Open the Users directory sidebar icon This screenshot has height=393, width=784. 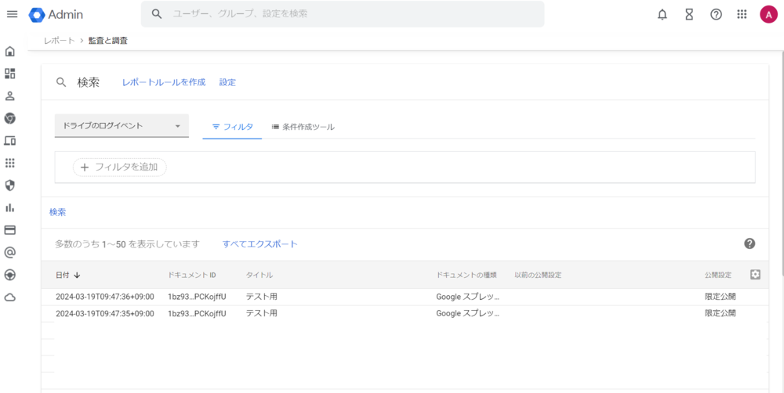click(x=10, y=96)
